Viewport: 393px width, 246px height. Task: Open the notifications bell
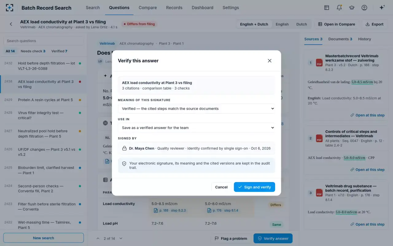pos(339,8)
